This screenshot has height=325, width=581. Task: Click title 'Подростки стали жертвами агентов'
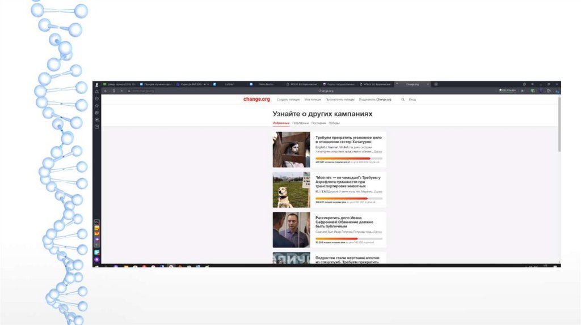point(347,260)
